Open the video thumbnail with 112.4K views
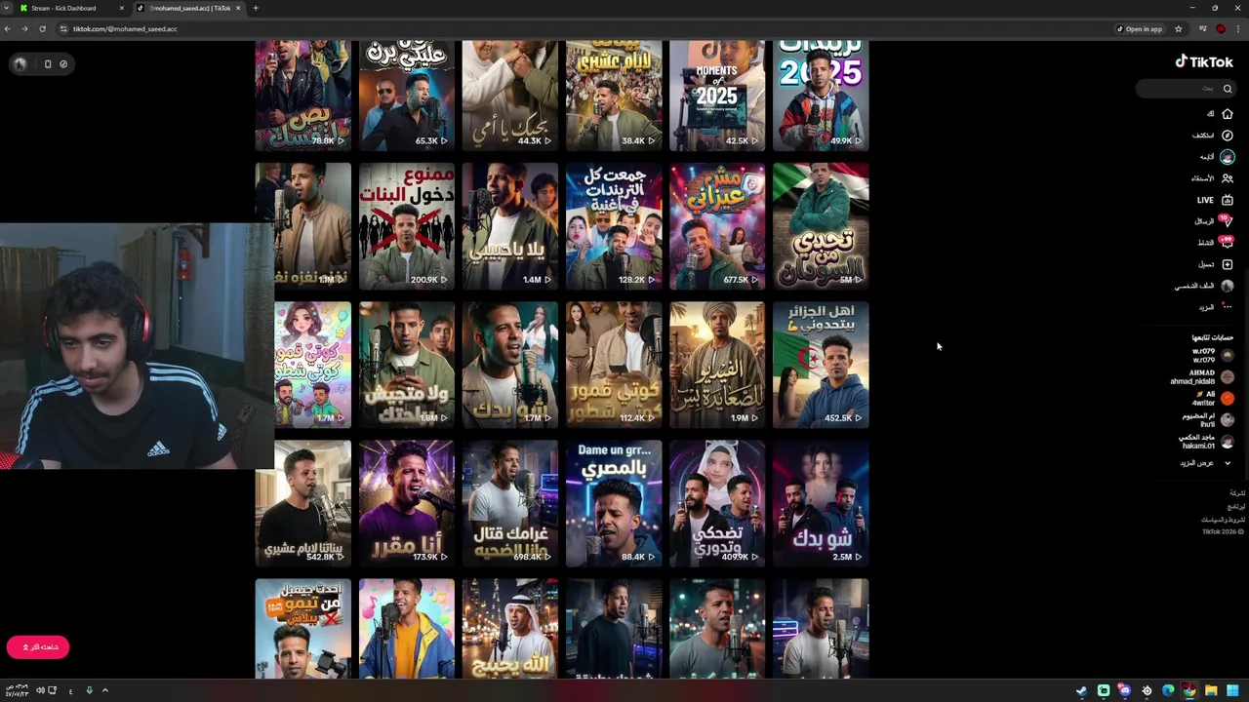The height and width of the screenshot is (702, 1249). point(614,365)
